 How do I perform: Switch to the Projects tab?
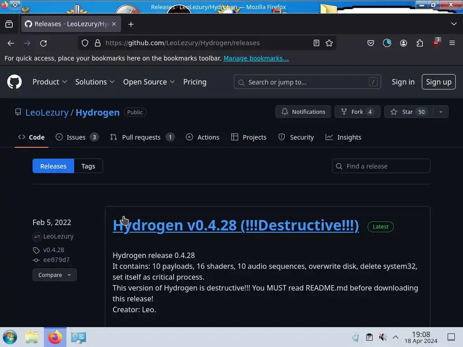pyautogui.click(x=249, y=137)
